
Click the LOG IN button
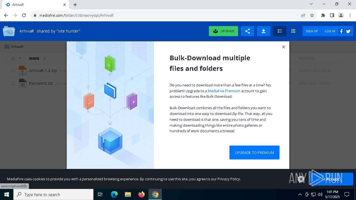tap(330, 31)
